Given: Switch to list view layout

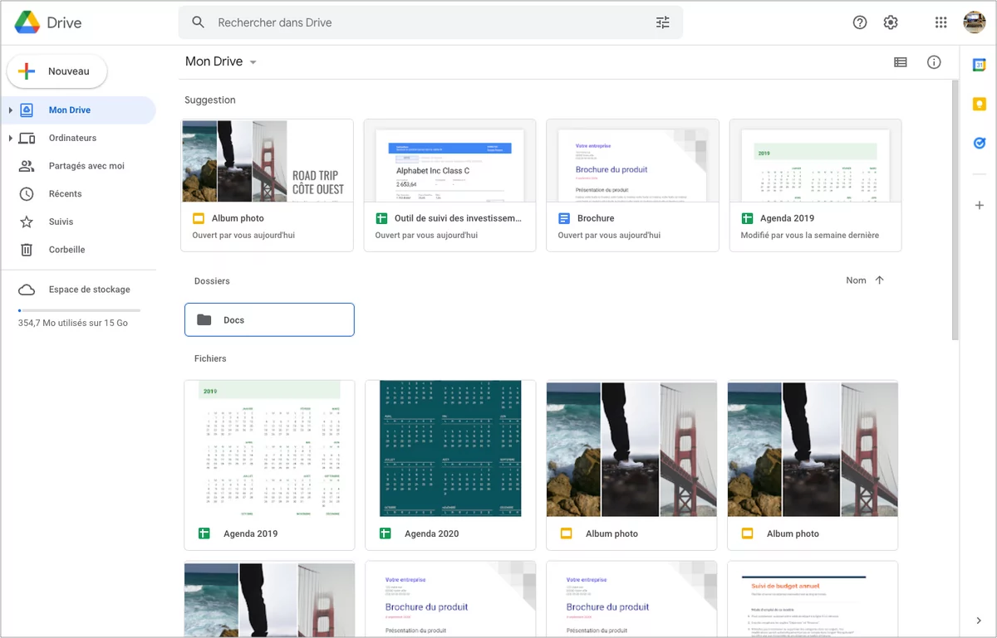Looking at the screenshot, I should 901,62.
